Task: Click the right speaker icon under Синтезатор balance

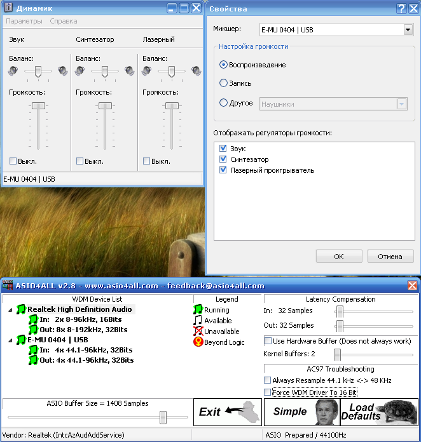Action: (x=129, y=70)
